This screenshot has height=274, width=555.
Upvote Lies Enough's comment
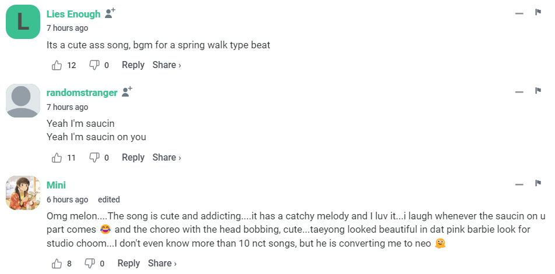coord(57,65)
